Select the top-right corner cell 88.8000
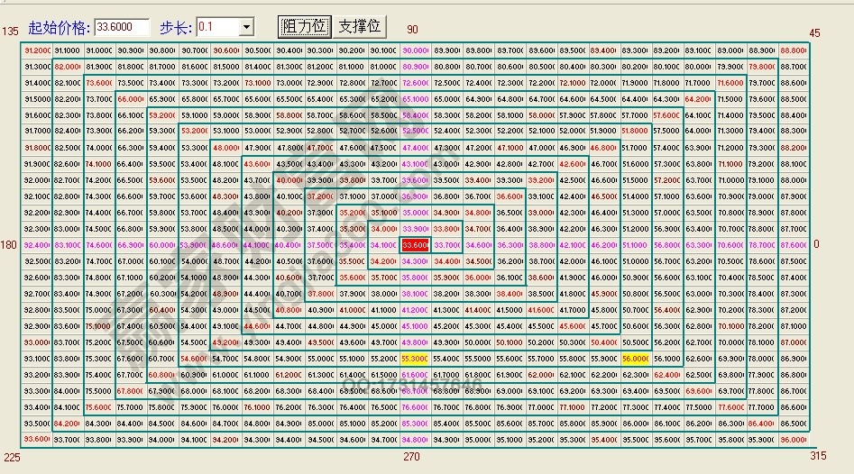This screenshot has height=474, width=854. (x=794, y=50)
